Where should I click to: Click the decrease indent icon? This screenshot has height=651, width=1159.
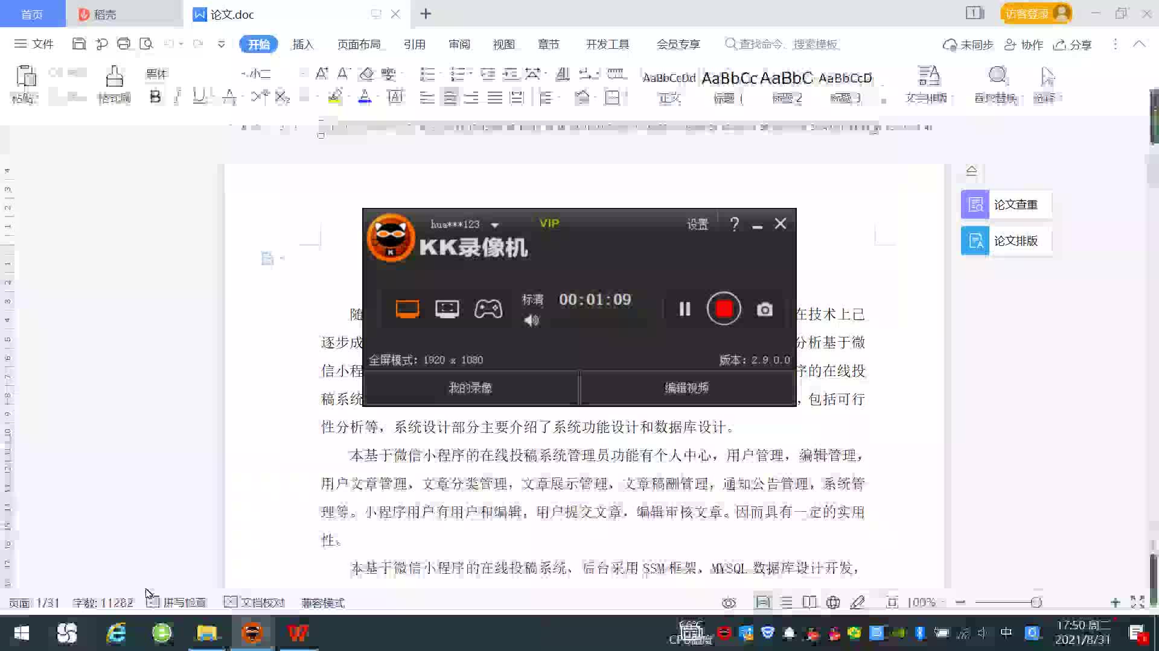[488, 74]
